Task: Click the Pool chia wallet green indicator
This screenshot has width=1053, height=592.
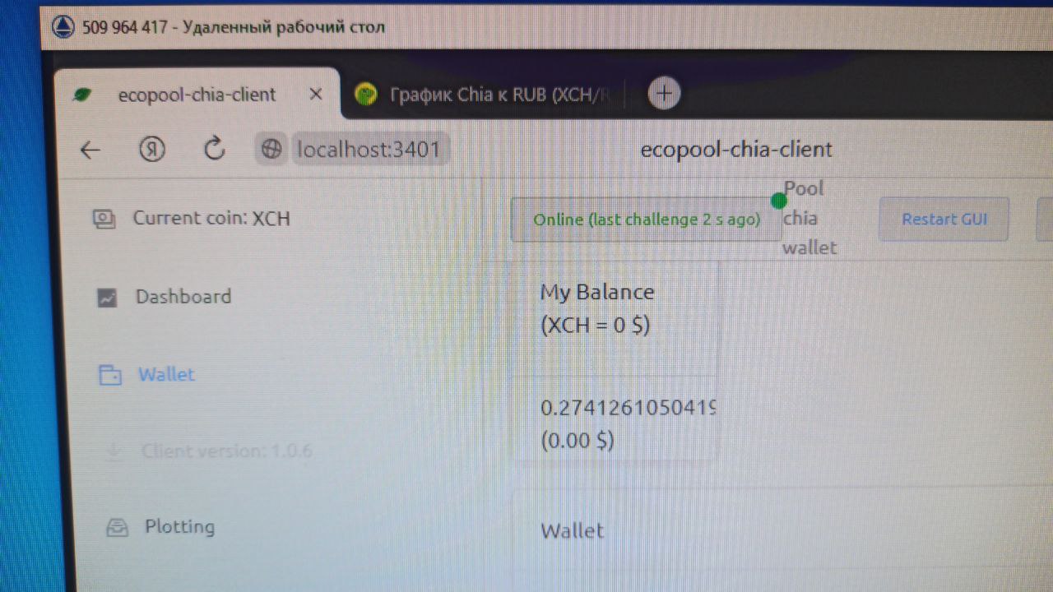Action: 778,200
